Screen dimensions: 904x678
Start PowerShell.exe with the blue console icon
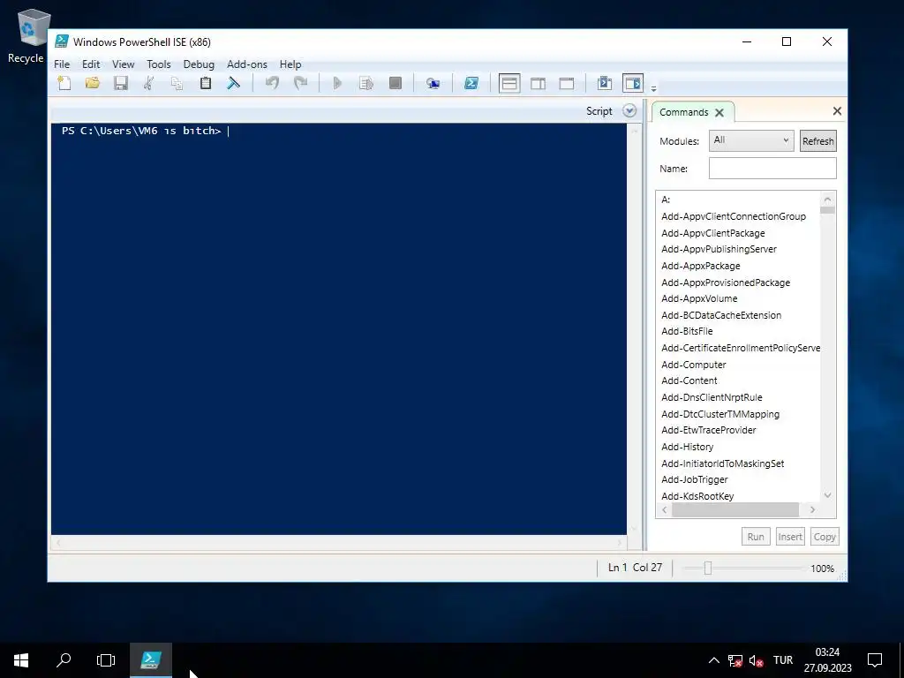click(x=471, y=83)
